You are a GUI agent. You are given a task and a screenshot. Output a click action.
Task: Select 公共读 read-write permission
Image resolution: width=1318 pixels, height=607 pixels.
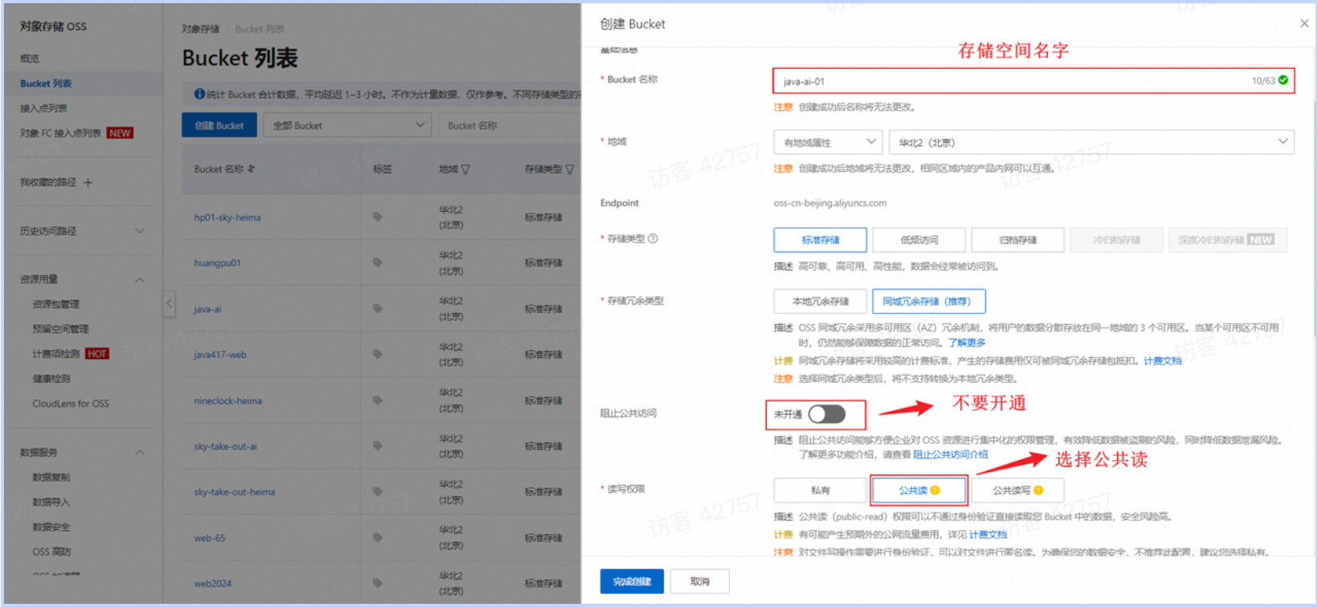click(919, 490)
